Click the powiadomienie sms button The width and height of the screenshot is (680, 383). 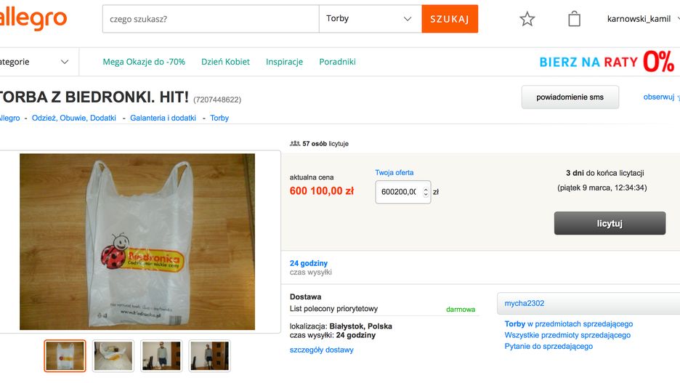click(570, 97)
